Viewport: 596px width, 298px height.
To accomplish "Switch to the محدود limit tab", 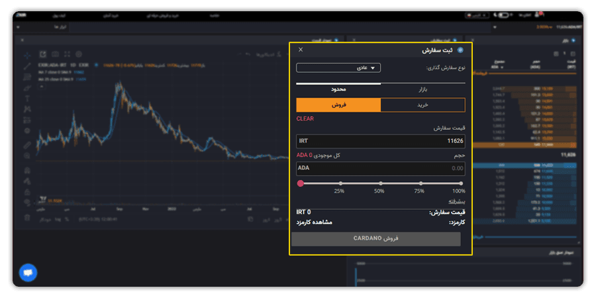I will (x=338, y=89).
